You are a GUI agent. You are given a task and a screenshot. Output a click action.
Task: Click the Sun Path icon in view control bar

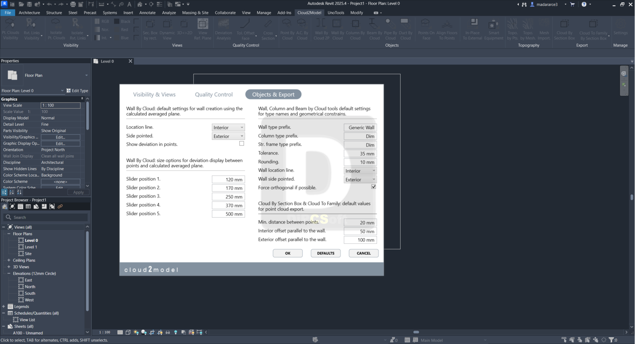click(x=136, y=332)
